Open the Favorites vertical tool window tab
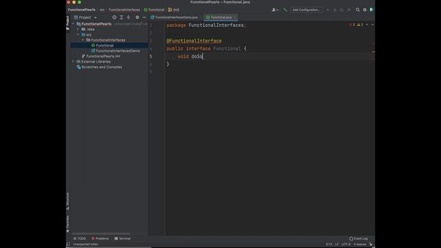Viewport: 441px width, 248px height. pyautogui.click(x=68, y=224)
